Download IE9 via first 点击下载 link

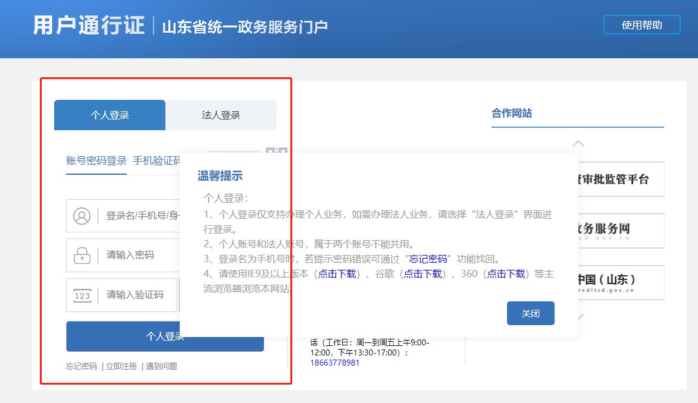(337, 273)
